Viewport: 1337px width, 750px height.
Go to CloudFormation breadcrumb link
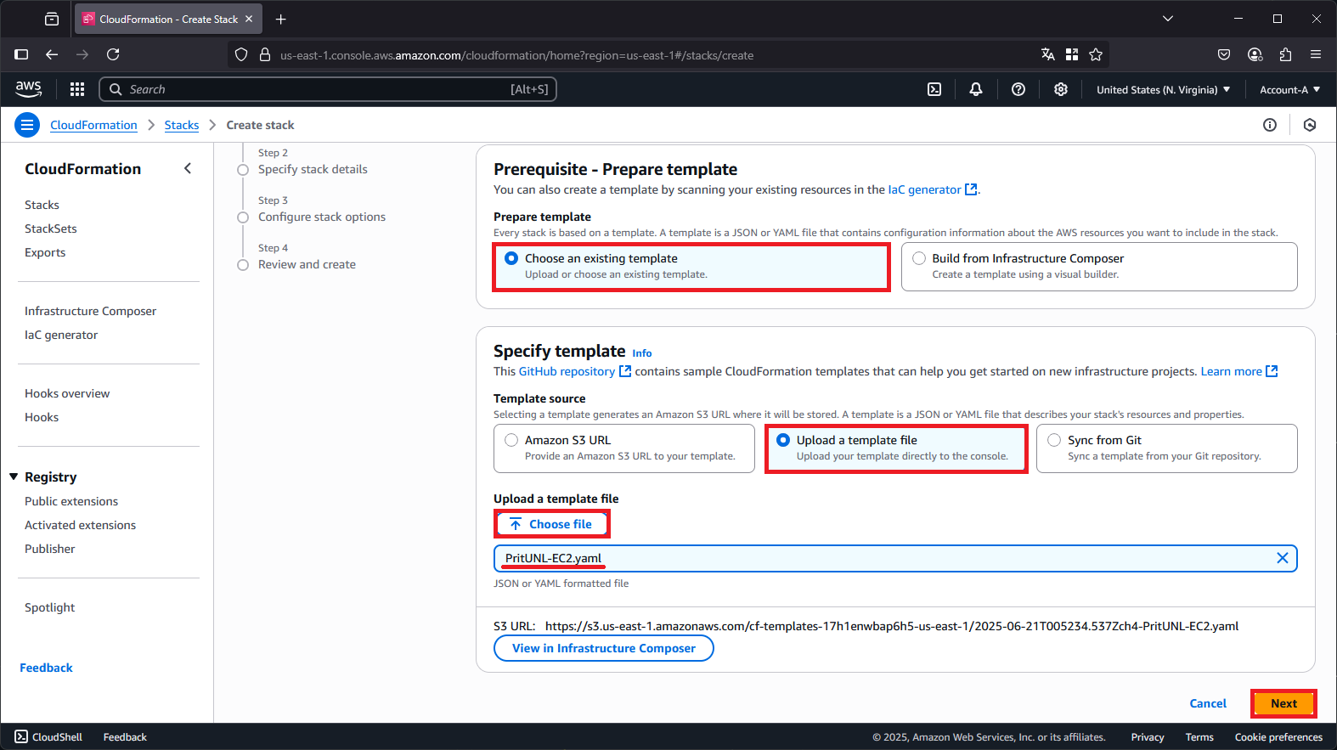[93, 125]
